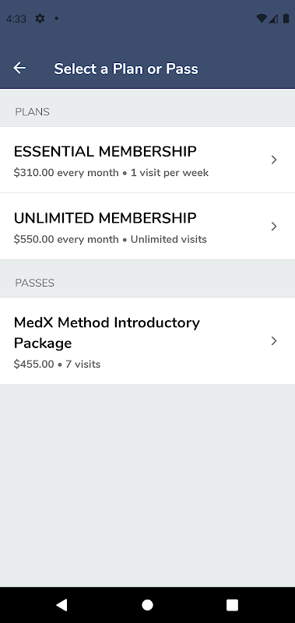The height and width of the screenshot is (623, 295).
Task: Select the UNLIMITED MEMBERSHIP plan title
Action: tap(105, 218)
